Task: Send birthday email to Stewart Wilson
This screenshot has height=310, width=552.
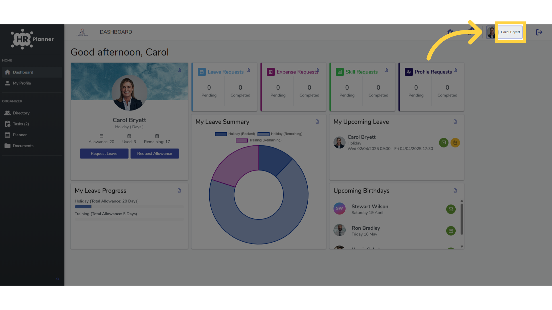Action: coord(451,209)
